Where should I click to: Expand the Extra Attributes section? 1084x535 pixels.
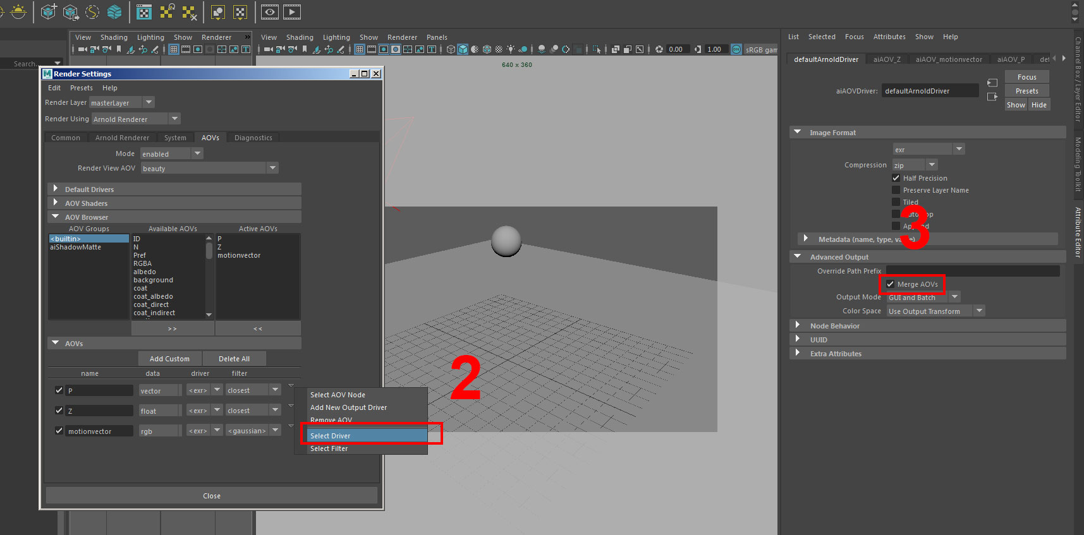(927, 353)
